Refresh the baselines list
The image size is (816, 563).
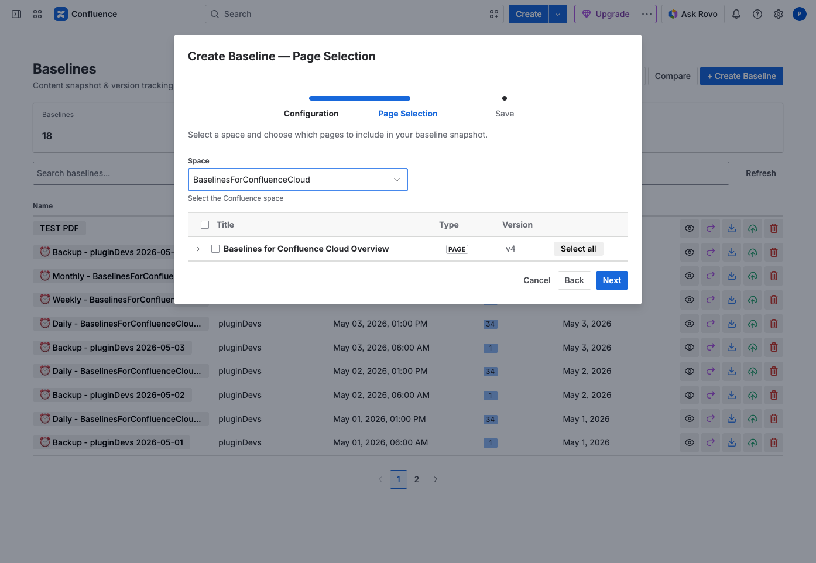tap(760, 173)
